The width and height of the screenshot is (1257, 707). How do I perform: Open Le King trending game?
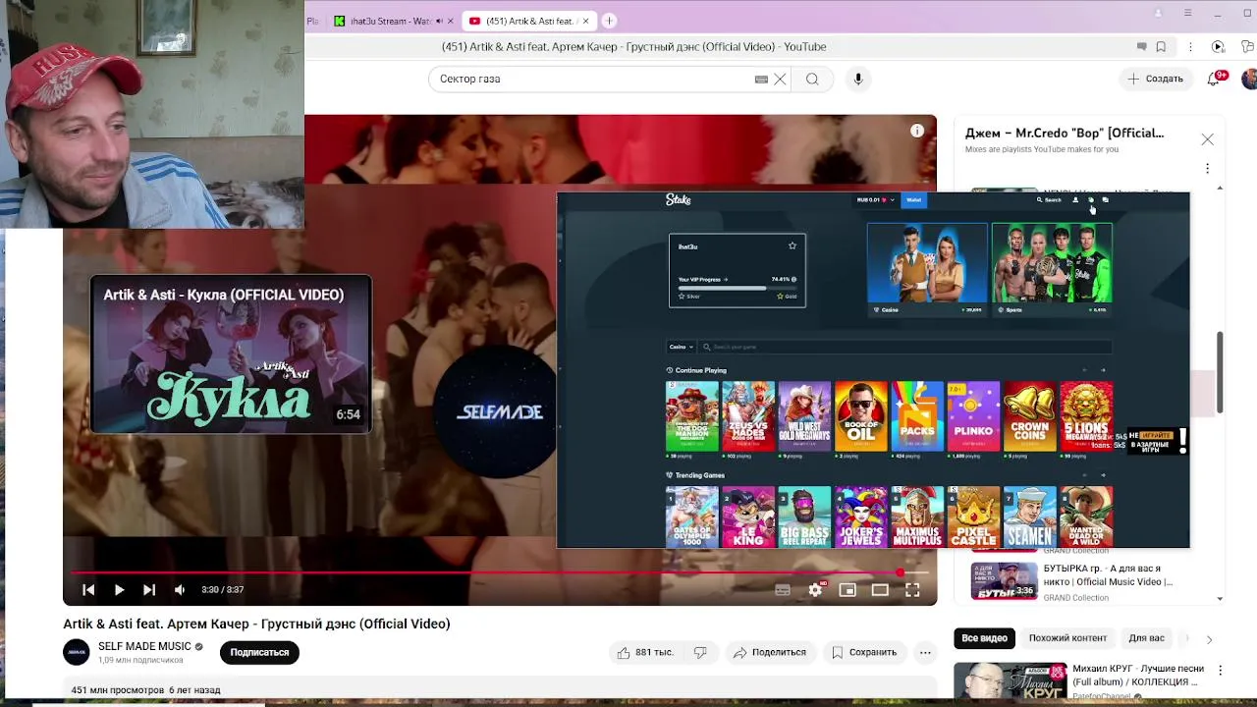point(748,517)
